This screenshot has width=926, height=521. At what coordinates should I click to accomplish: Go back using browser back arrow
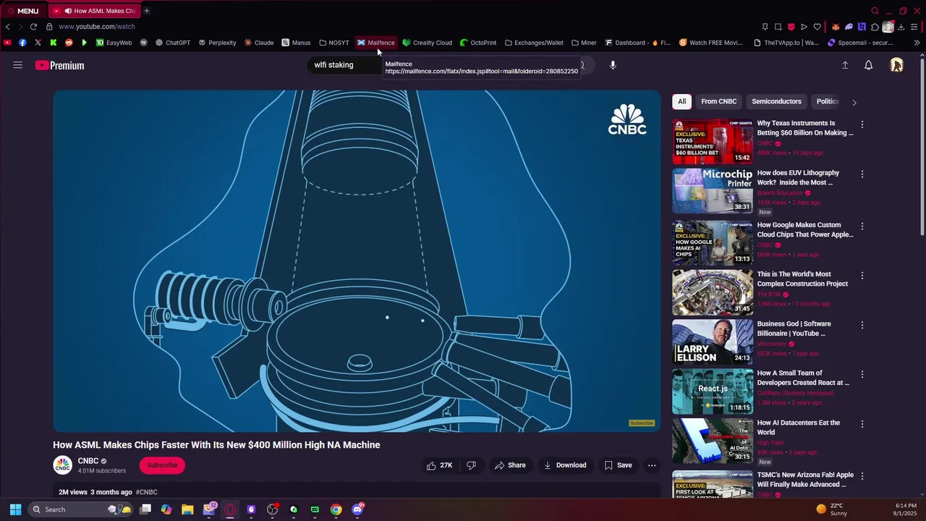pyautogui.click(x=8, y=27)
